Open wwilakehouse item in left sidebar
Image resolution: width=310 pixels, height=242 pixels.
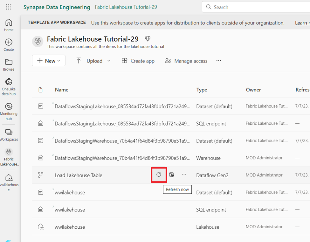click(x=9, y=183)
